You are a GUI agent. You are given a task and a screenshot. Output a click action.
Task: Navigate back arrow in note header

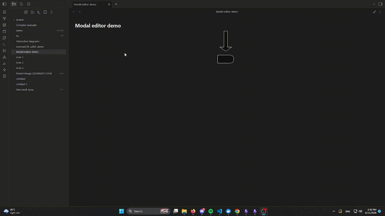(74, 12)
